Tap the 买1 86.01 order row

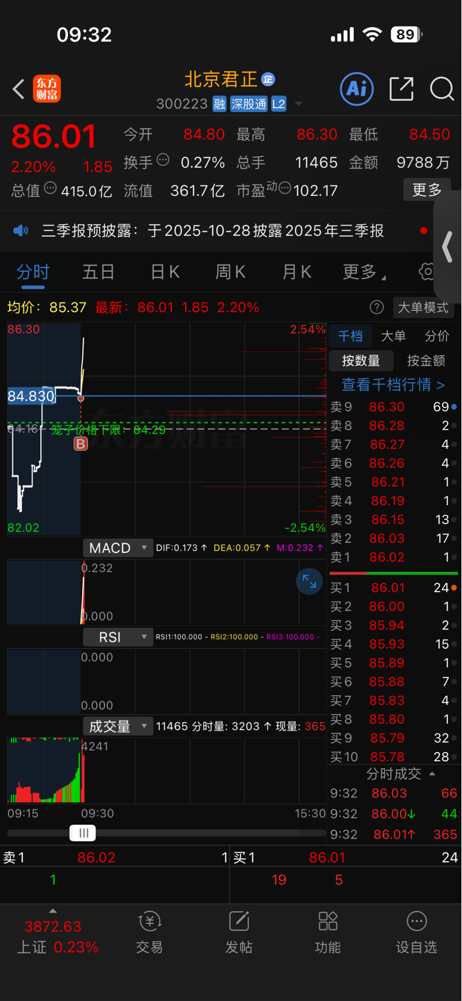click(394, 587)
